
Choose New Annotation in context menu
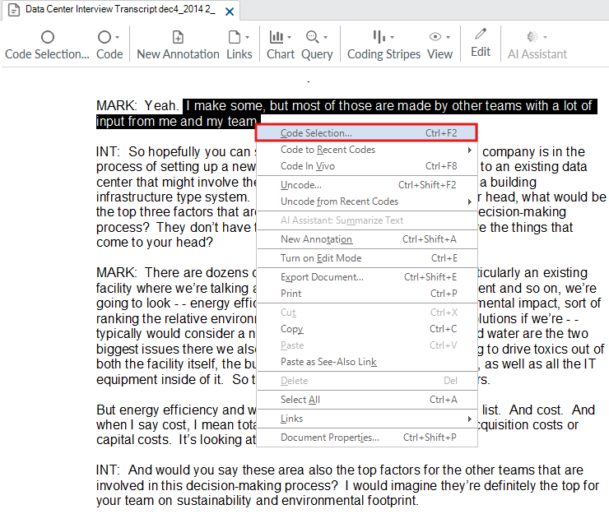tap(366, 239)
